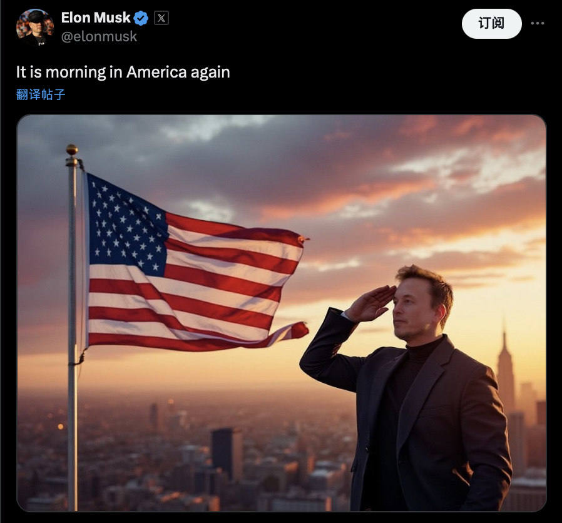Image resolution: width=562 pixels, height=523 pixels.
Task: Click the word "America" in the post
Action: coord(156,72)
